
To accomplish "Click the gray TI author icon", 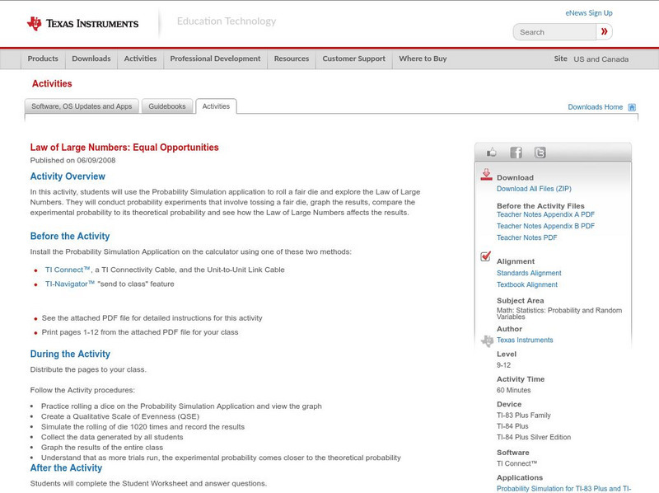I will click(487, 340).
